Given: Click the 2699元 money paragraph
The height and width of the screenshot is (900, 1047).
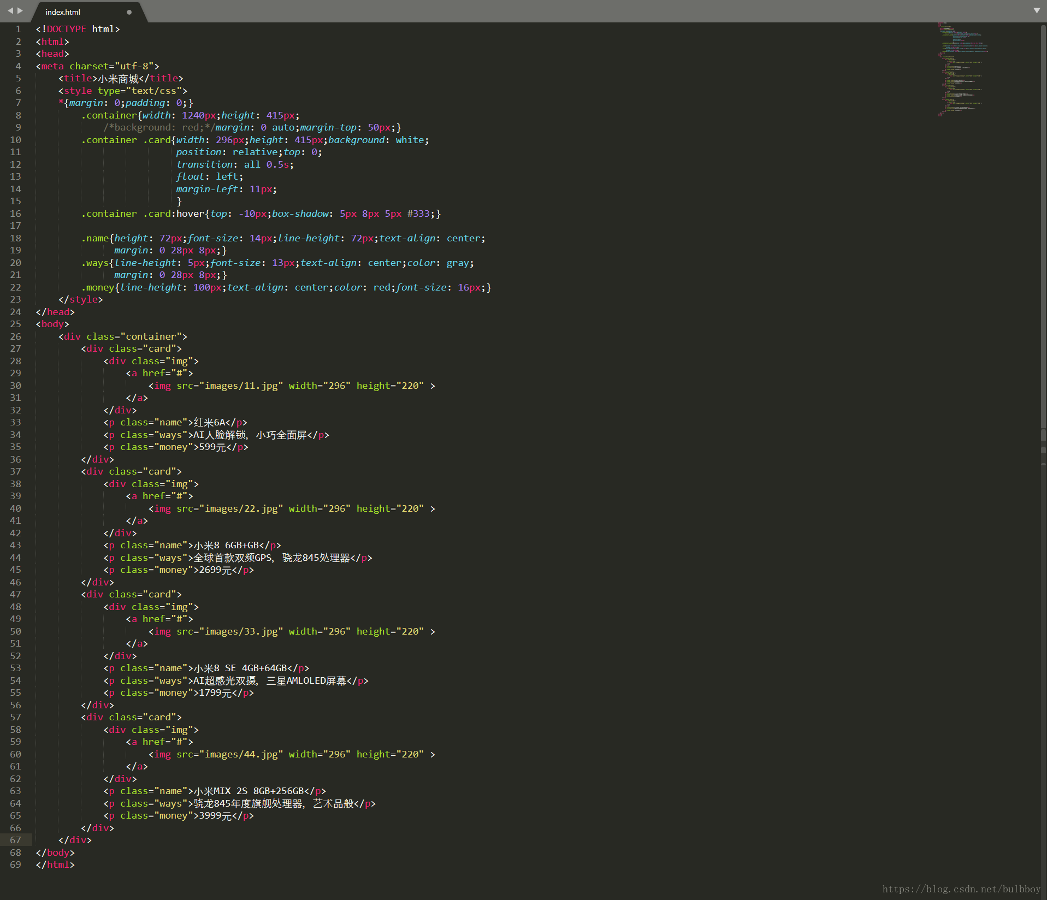Looking at the screenshot, I should click(179, 570).
